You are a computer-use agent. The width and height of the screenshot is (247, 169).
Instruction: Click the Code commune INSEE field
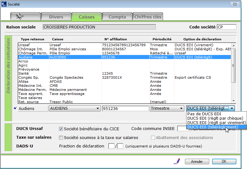click(182, 129)
